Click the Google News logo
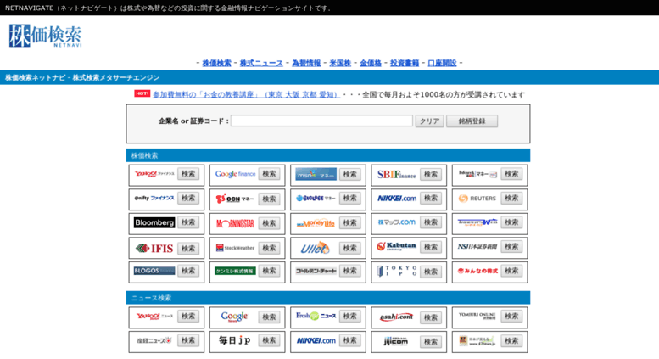The height and width of the screenshot is (359, 659). (234, 317)
